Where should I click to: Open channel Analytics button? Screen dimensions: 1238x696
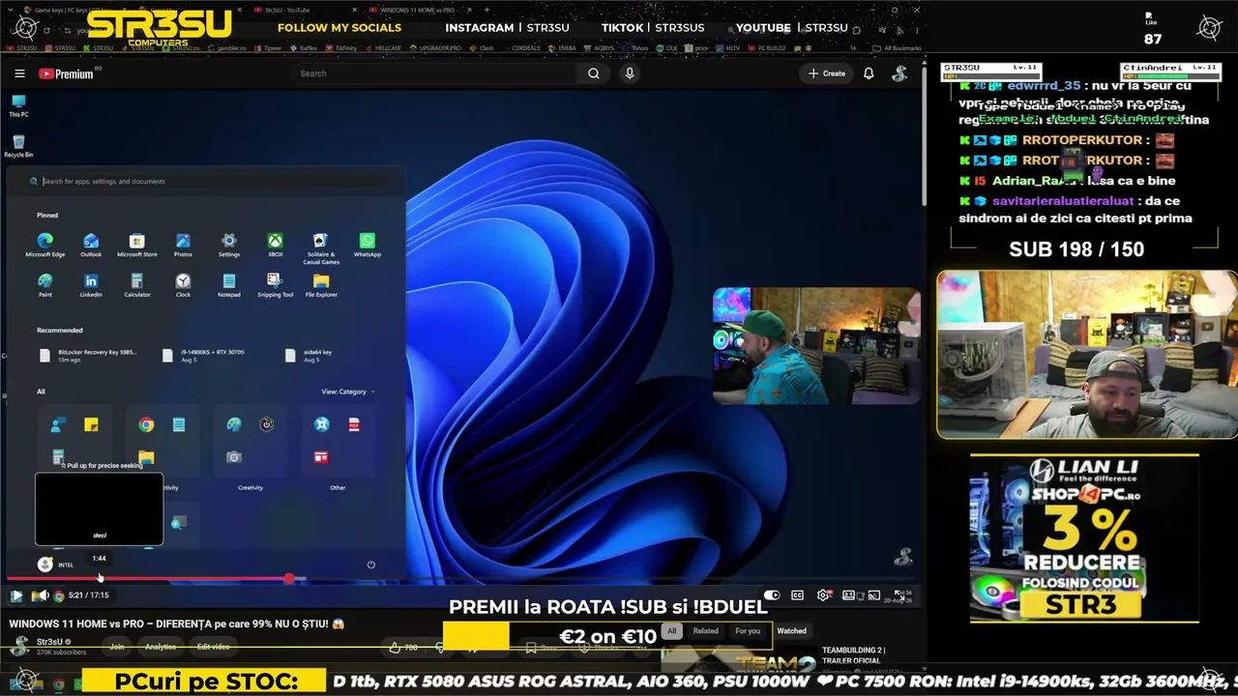click(x=161, y=647)
